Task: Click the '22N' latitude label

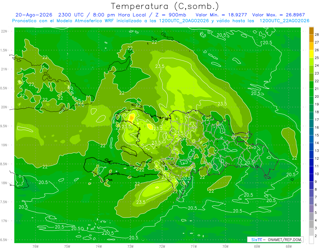Action: [x=5, y=31]
